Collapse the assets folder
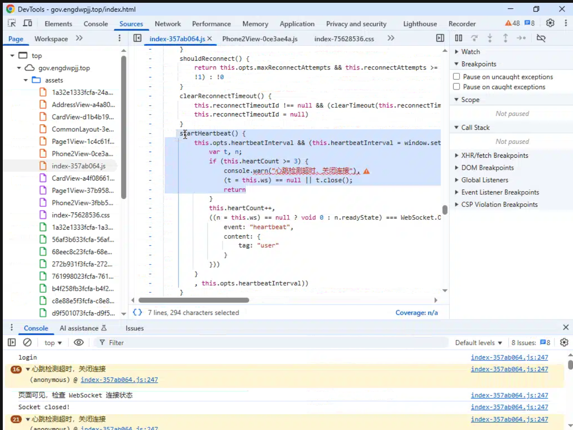Image resolution: width=573 pixels, height=430 pixels. 26,80
